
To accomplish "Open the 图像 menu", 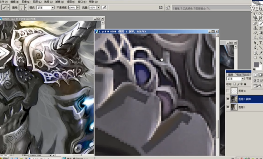I will tap(26, 2).
